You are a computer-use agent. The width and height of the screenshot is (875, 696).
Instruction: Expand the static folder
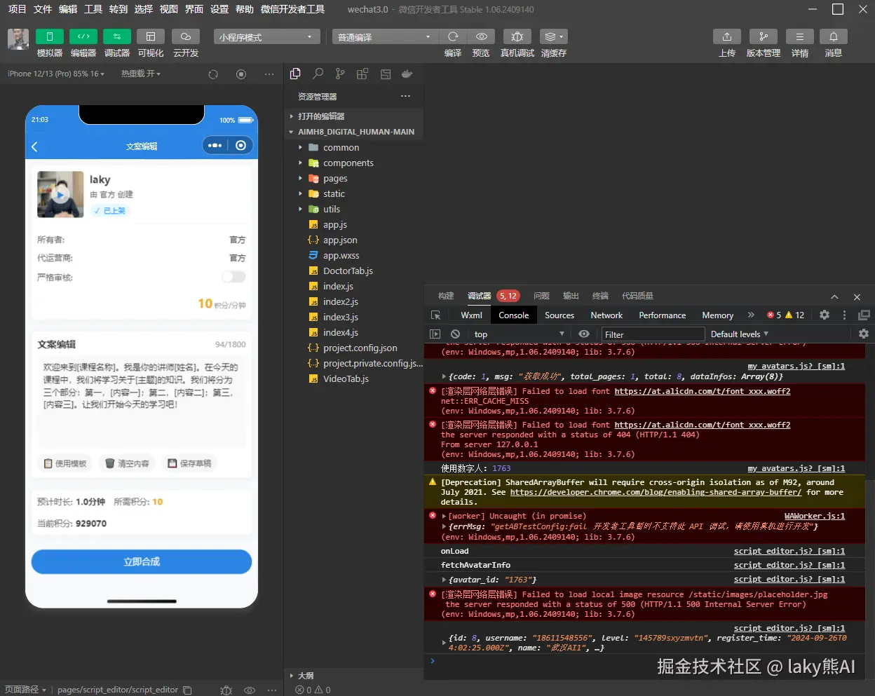pos(353,193)
